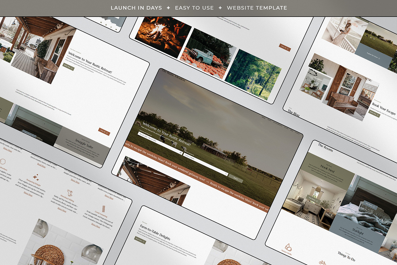Click 'The Rustic Meadow' site logo

(x=174, y=75)
